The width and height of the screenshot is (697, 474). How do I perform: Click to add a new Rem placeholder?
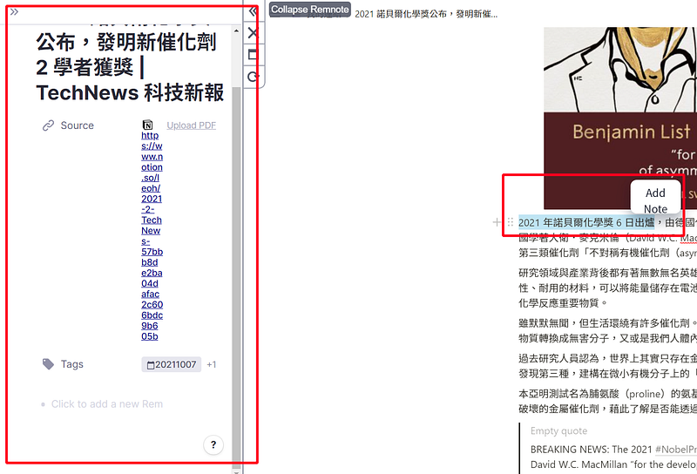[x=106, y=404]
